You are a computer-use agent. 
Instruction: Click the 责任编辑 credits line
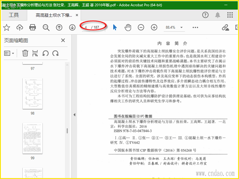tap(168, 159)
